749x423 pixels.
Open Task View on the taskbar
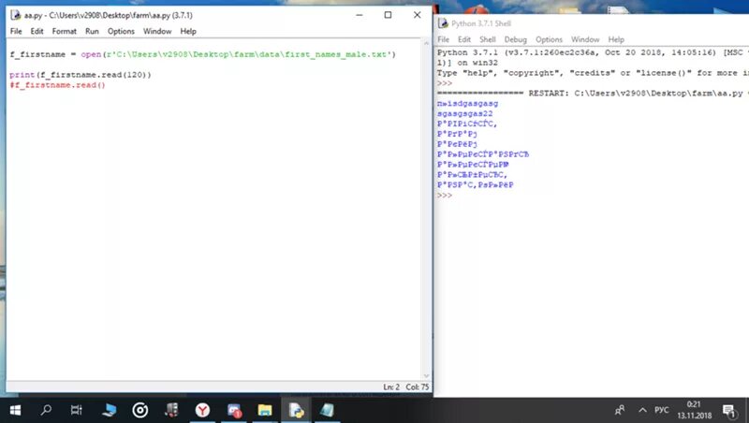[x=77, y=410]
